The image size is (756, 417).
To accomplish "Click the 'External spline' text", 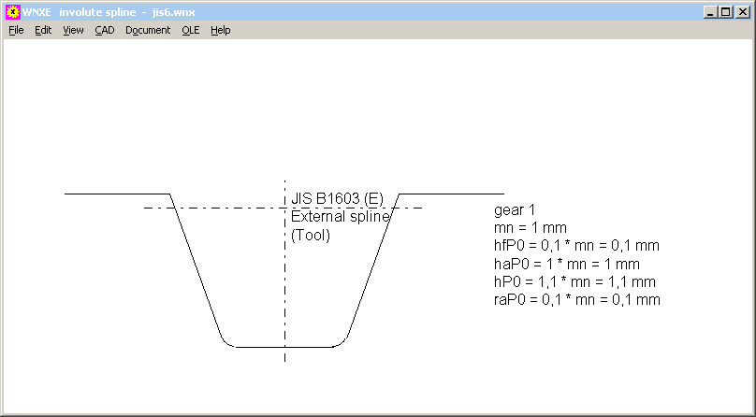I will pos(340,217).
